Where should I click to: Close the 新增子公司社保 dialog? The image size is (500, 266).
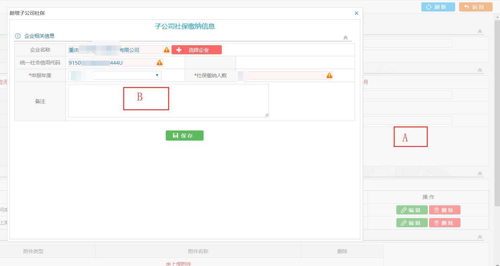pos(356,13)
